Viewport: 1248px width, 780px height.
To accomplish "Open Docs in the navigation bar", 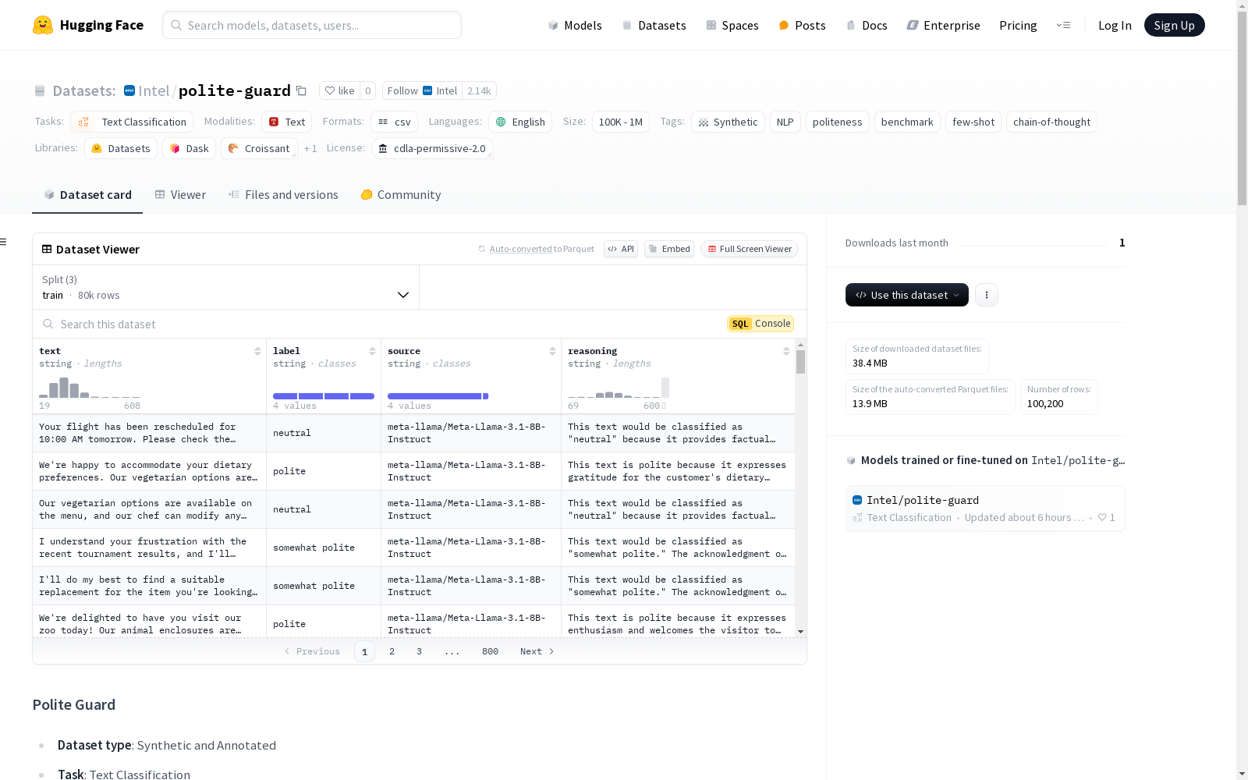I will click(x=867, y=25).
